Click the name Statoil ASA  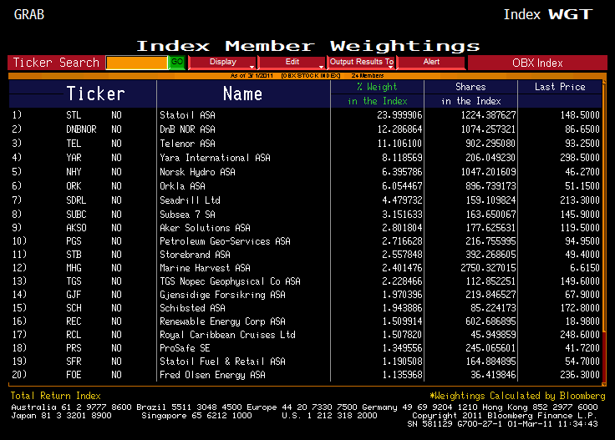click(187, 115)
